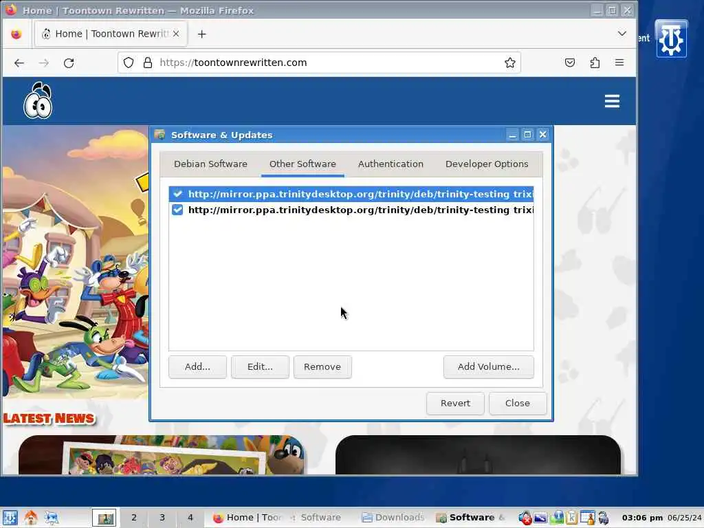Screen dimensions: 704x528
Task: Switch to virtual desktop 2
Action: coord(134,518)
